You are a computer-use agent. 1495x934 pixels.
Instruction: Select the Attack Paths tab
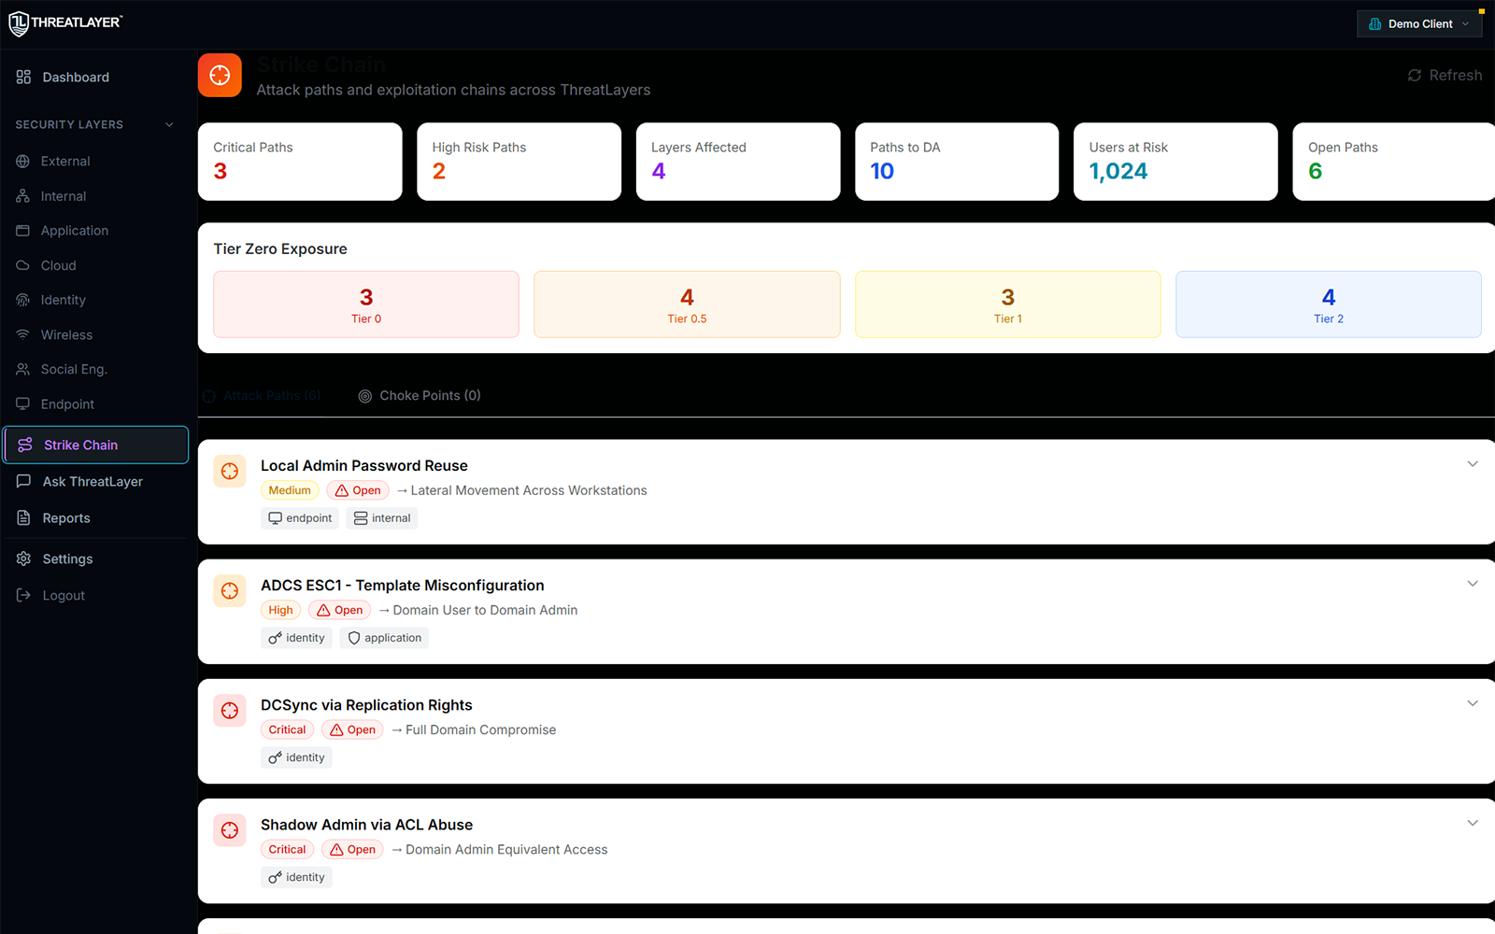[x=262, y=395]
